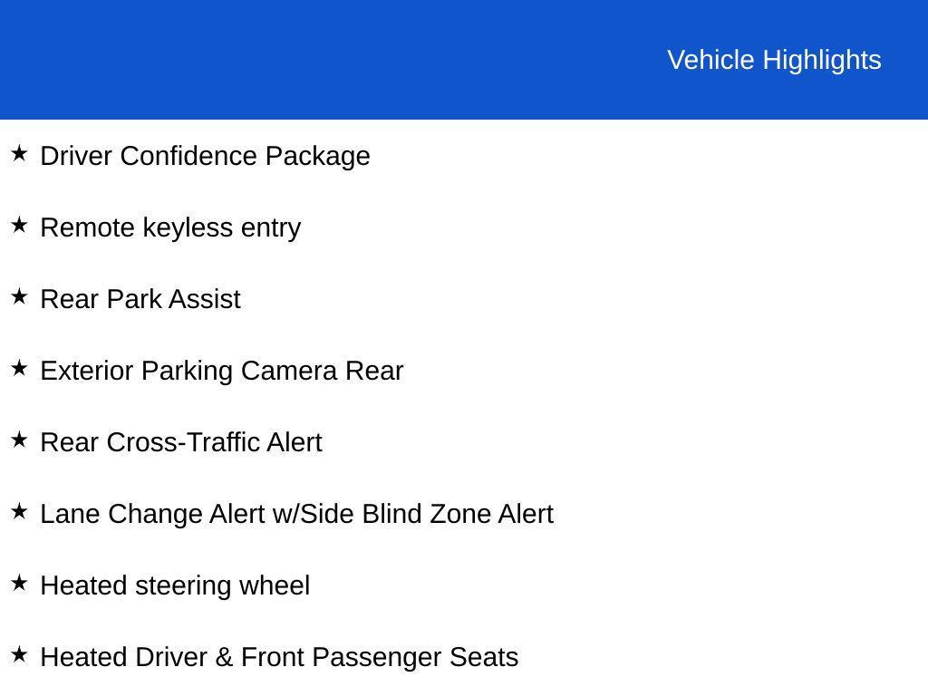The width and height of the screenshot is (928, 696).
Task: Click the star bullet on the Lane Change Alert line
Action: pos(19,512)
